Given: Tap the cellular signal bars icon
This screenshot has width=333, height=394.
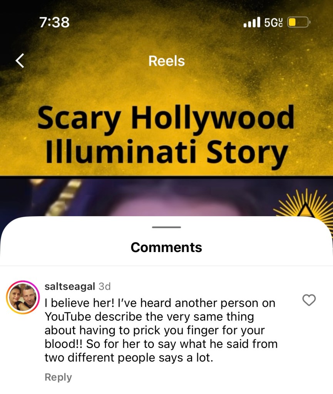Looking at the screenshot, I should click(252, 22).
